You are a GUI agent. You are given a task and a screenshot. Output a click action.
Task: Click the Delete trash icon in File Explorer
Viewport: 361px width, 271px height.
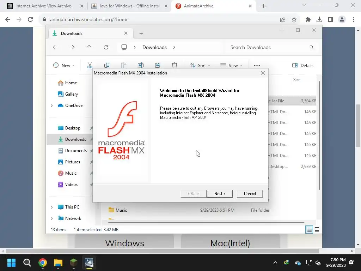175,65
